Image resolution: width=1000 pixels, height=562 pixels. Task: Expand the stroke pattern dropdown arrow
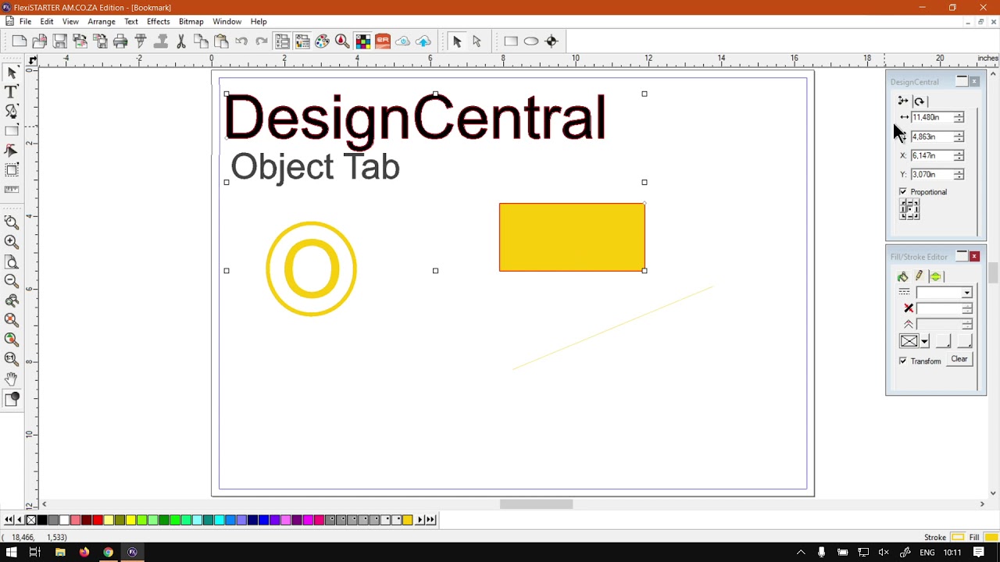[924, 341]
